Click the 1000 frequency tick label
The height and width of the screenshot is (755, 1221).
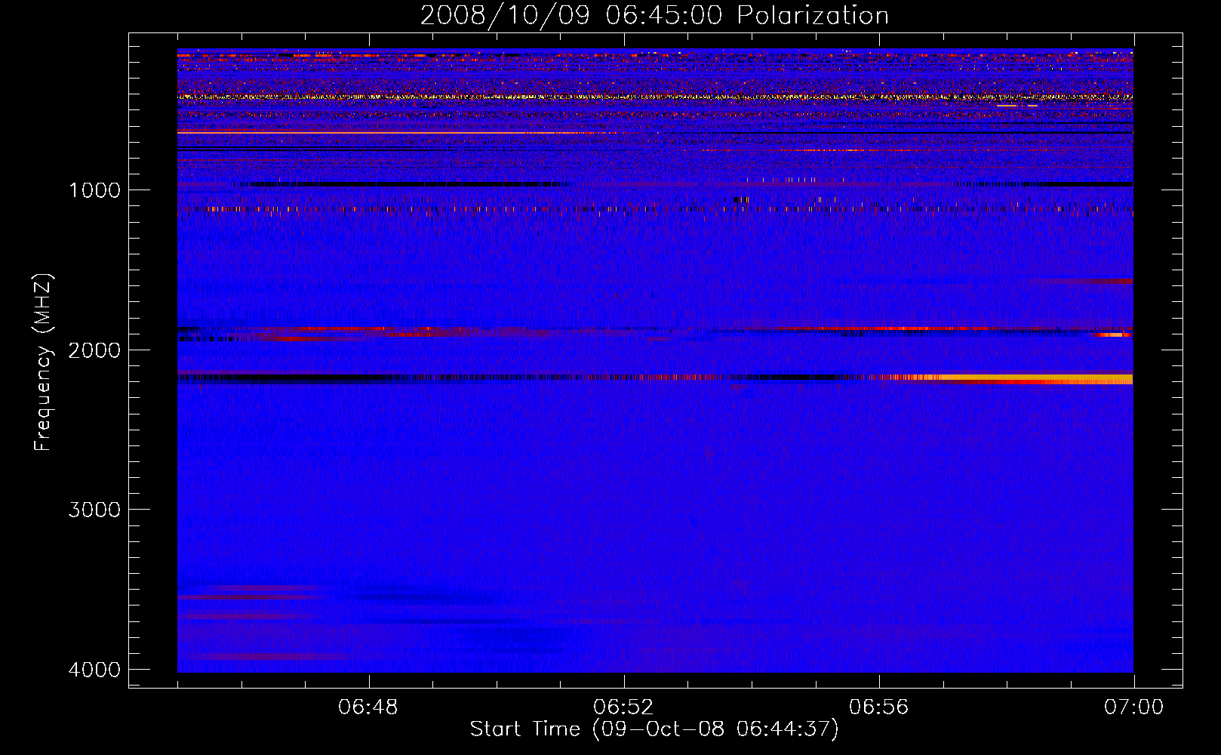pyautogui.click(x=94, y=190)
